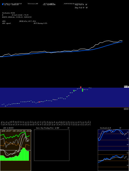
Task: Click the 'Stochastics & R SI' panel title
Action: pyautogui.click(x=110, y=128)
